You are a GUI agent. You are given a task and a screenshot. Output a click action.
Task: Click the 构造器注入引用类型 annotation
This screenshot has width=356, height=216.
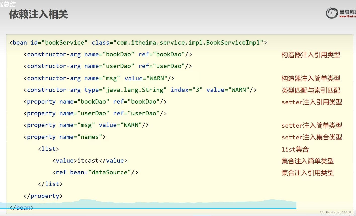click(x=310, y=55)
